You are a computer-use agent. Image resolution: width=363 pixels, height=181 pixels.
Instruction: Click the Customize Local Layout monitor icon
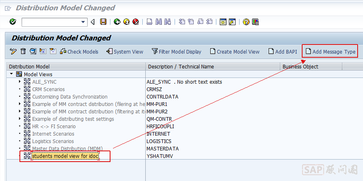[x=255, y=22]
